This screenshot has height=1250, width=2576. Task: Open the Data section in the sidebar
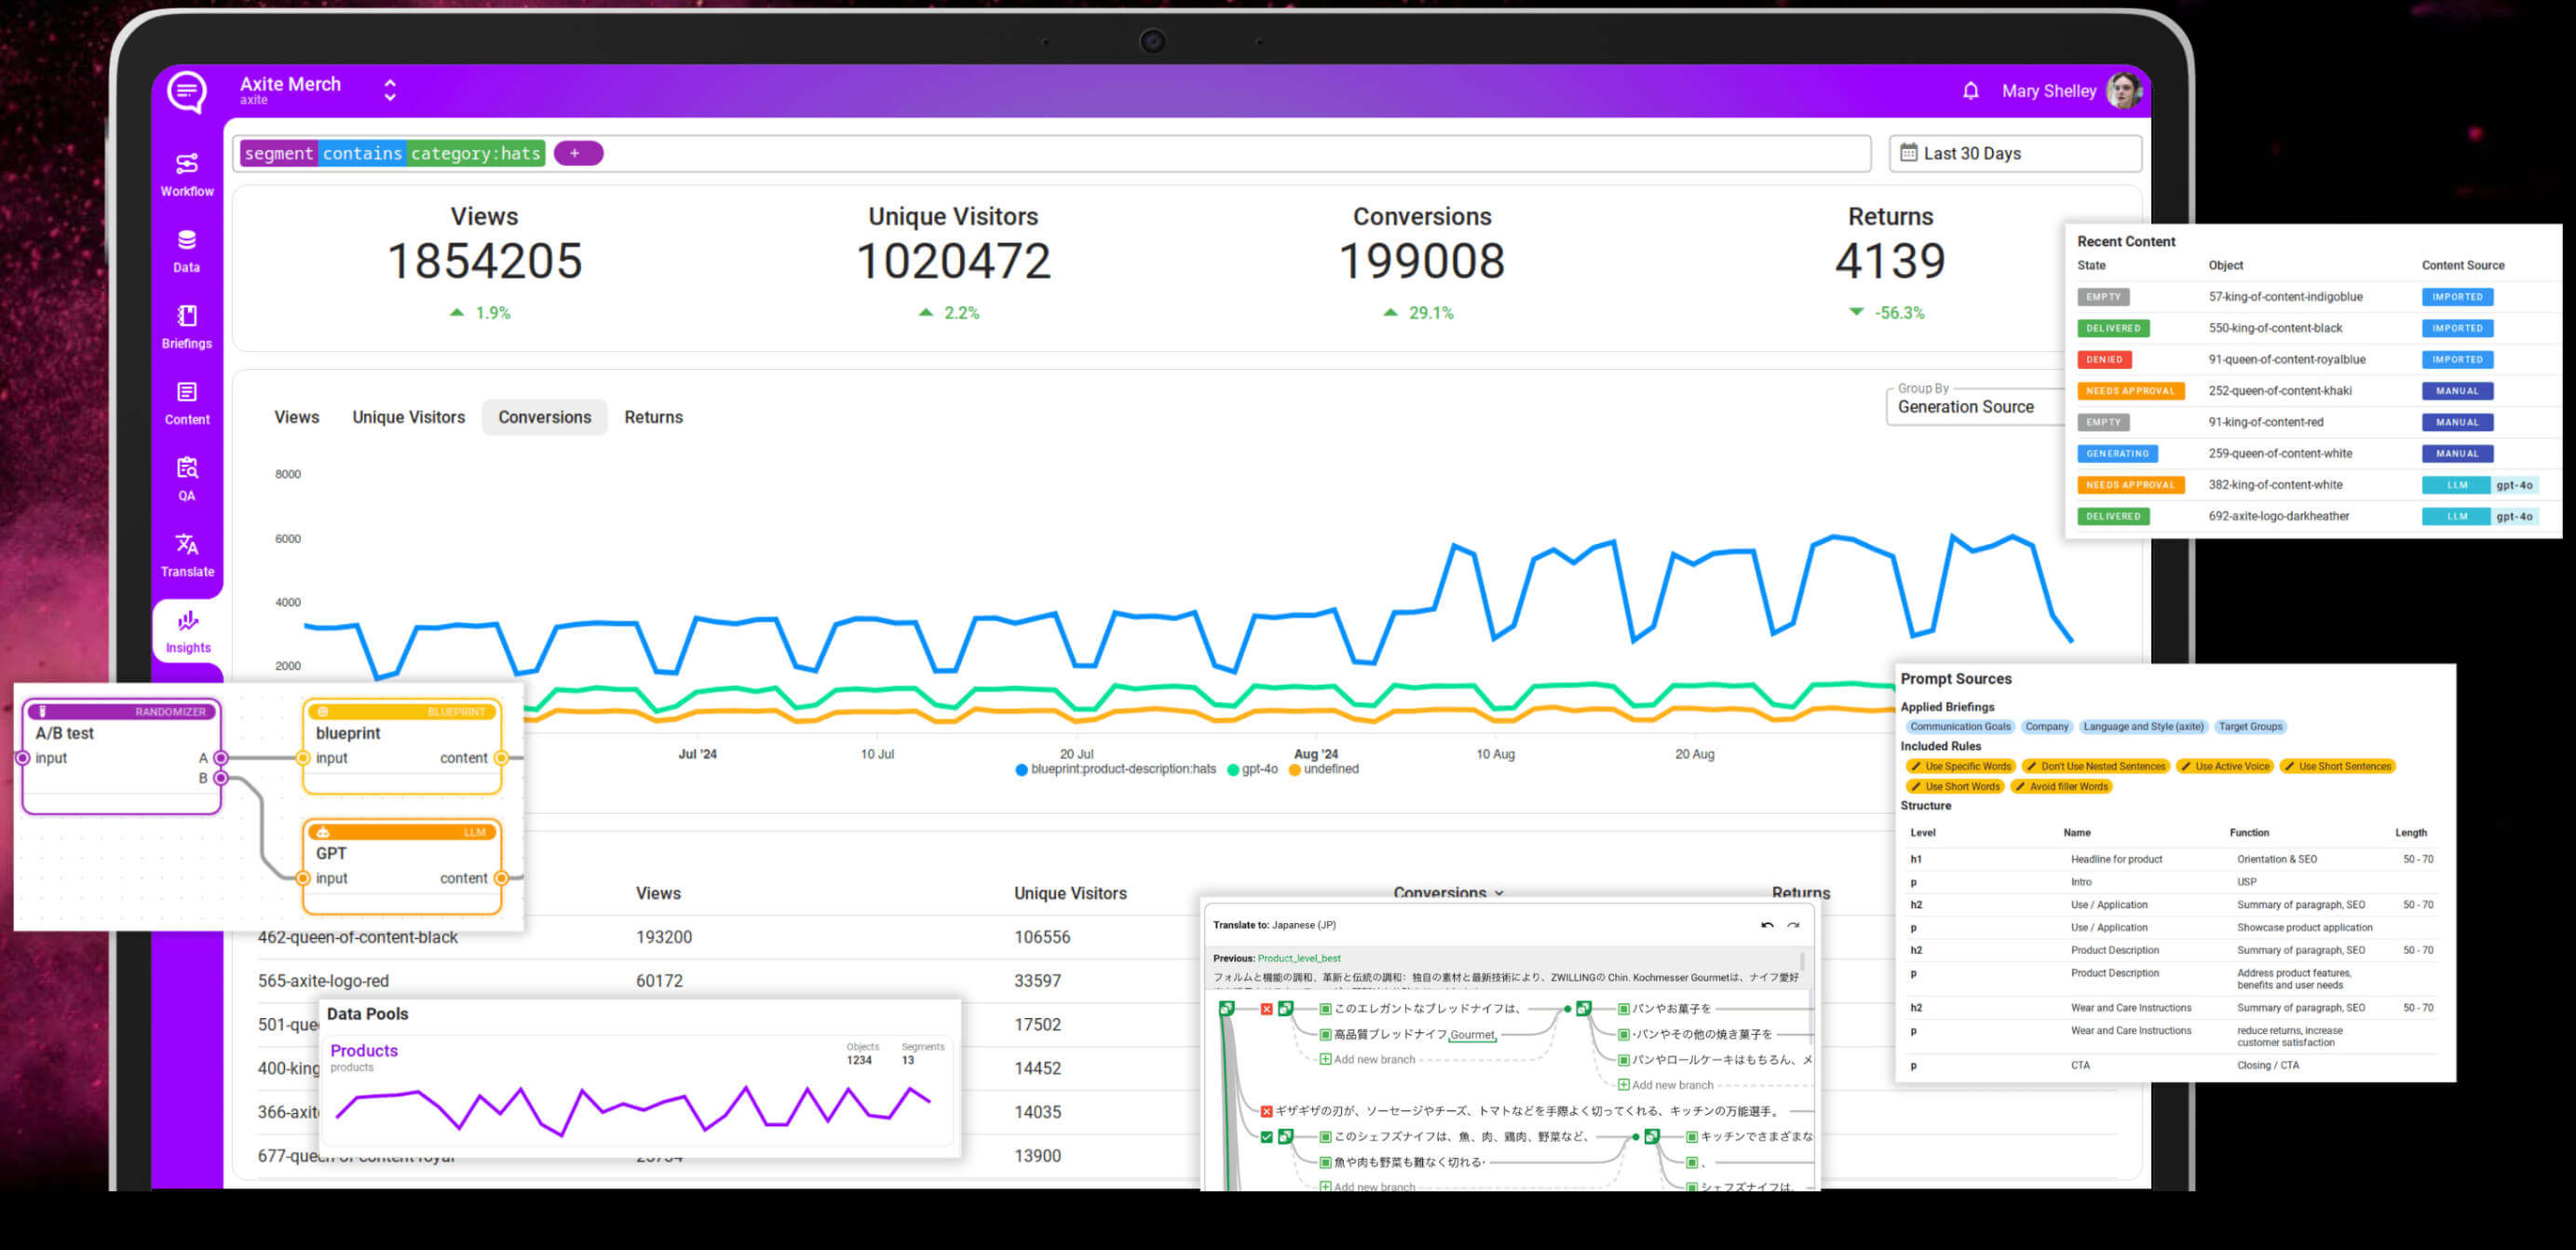[187, 251]
